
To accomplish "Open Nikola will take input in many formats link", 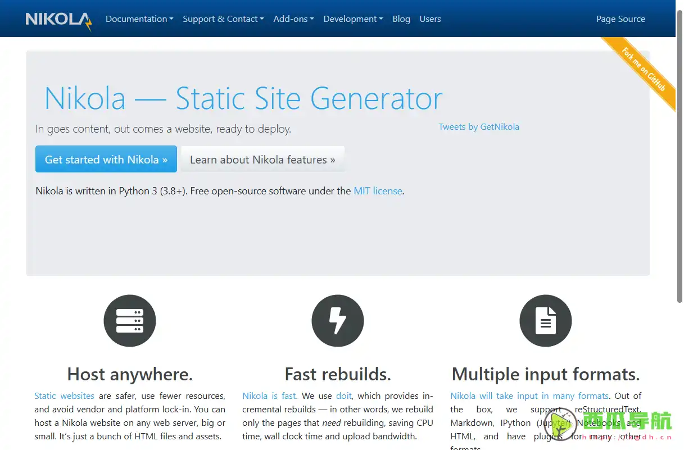I will point(529,396).
